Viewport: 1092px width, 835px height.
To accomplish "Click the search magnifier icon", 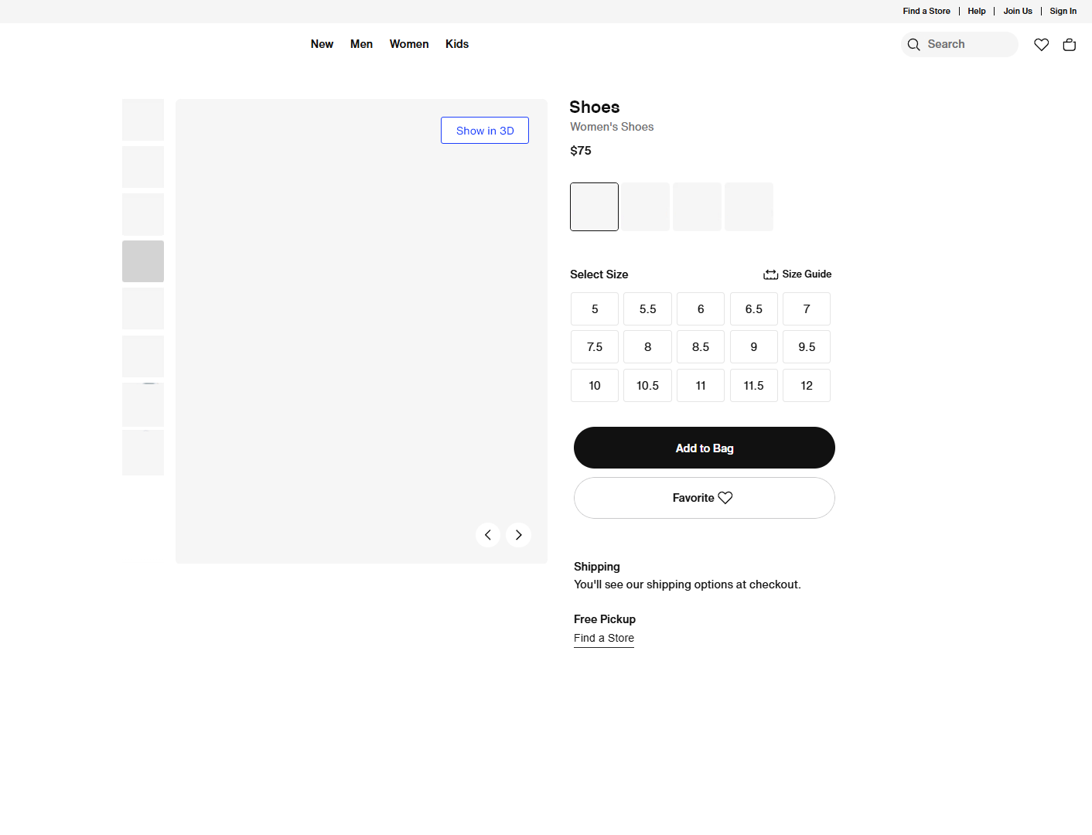I will point(913,44).
